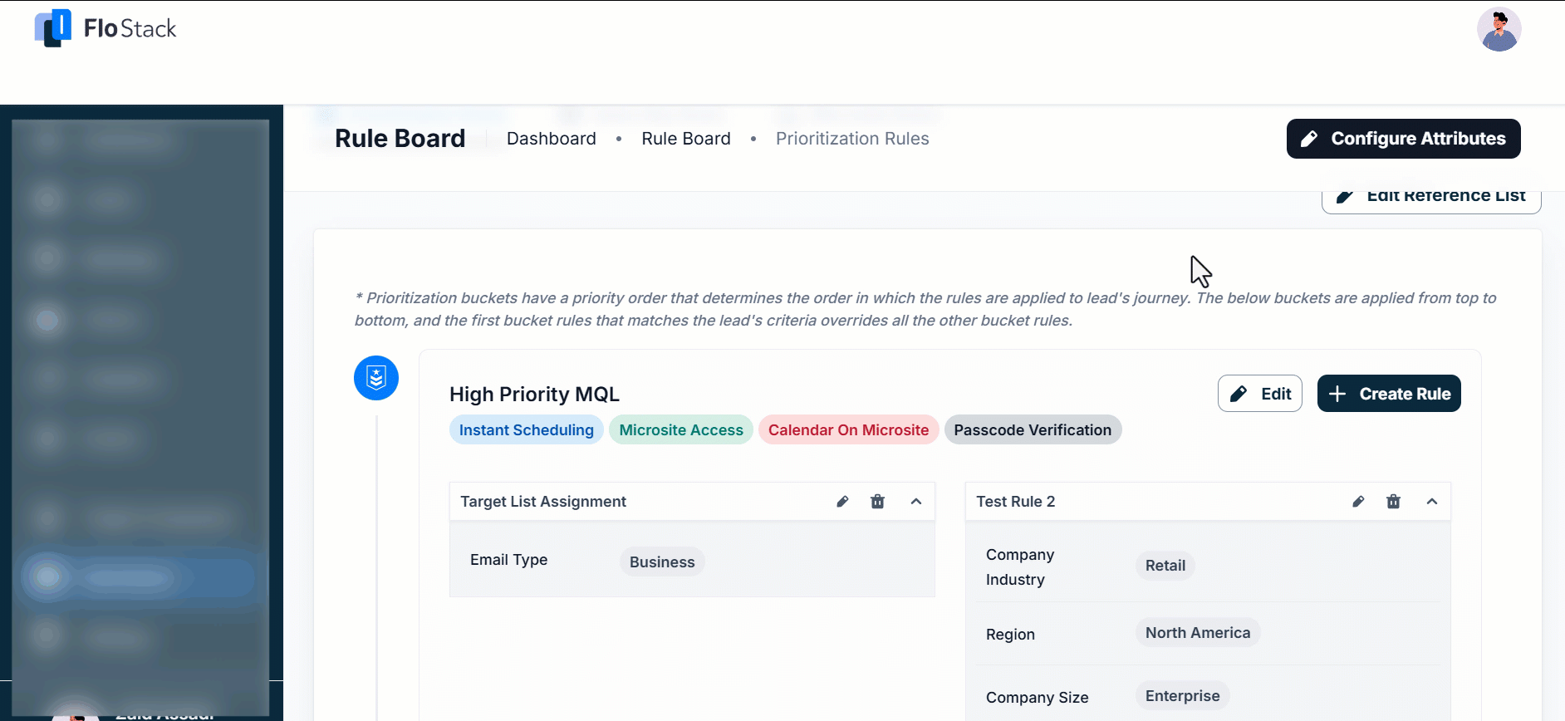Open the highlighted sidebar menu item
The height and width of the screenshot is (721, 1565).
click(x=137, y=577)
